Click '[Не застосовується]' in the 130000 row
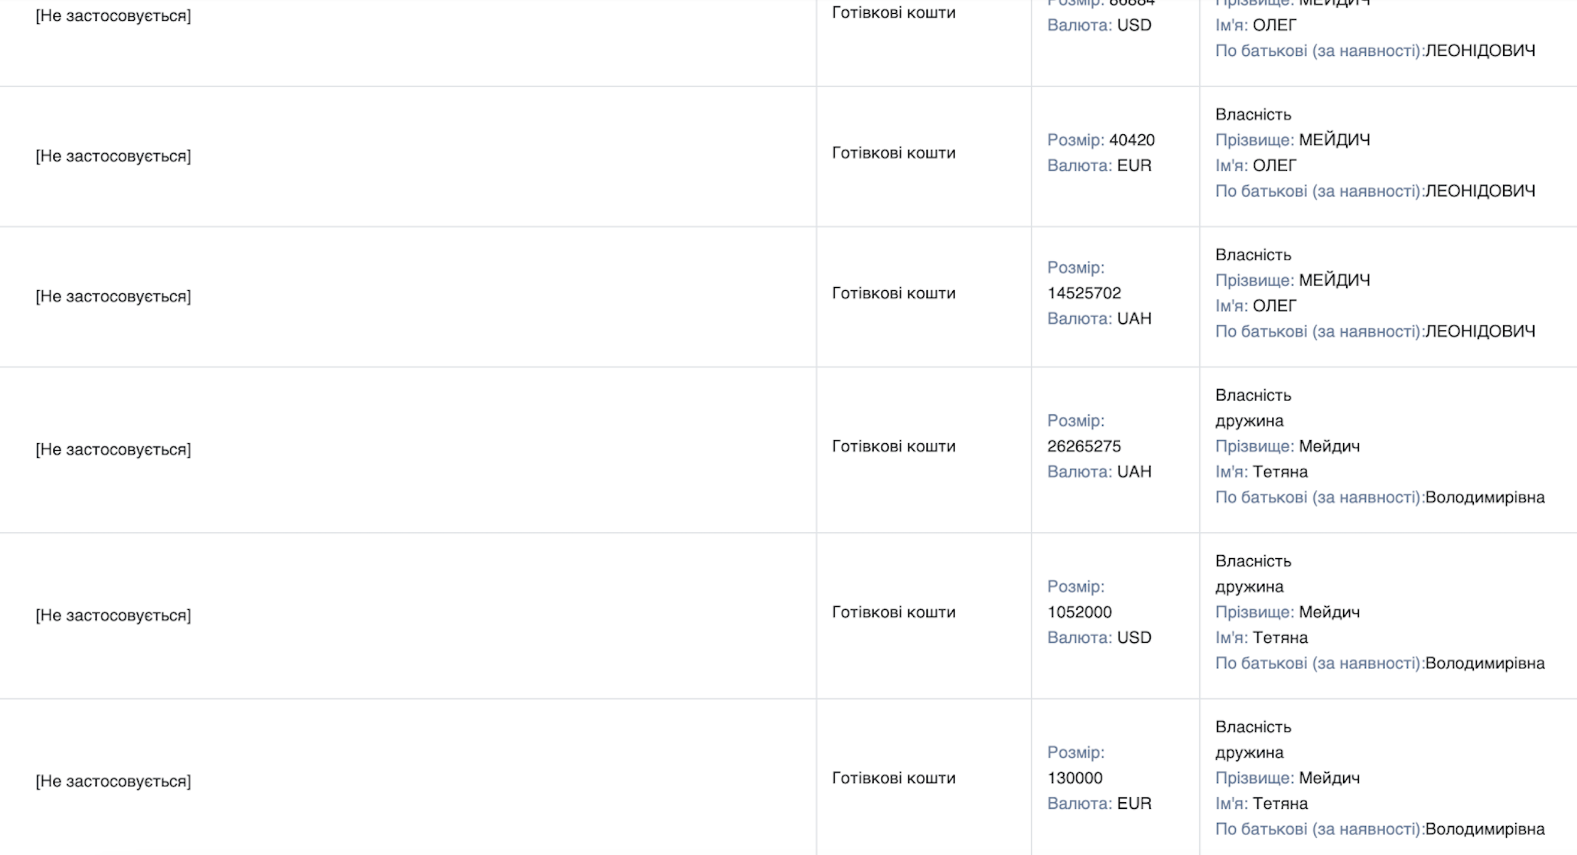Image resolution: width=1577 pixels, height=855 pixels. 113,781
